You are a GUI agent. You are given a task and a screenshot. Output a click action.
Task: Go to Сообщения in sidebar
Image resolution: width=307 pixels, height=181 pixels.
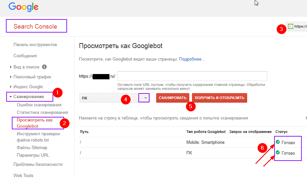tap(25, 56)
